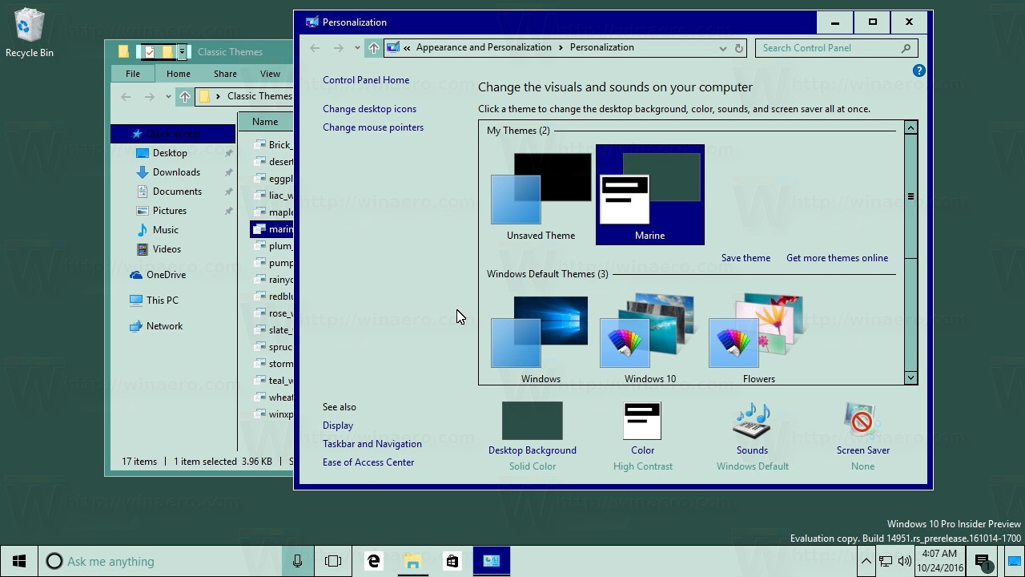This screenshot has height=577, width=1025.
Task: Show hidden tray icons chevron
Action: pos(866,561)
